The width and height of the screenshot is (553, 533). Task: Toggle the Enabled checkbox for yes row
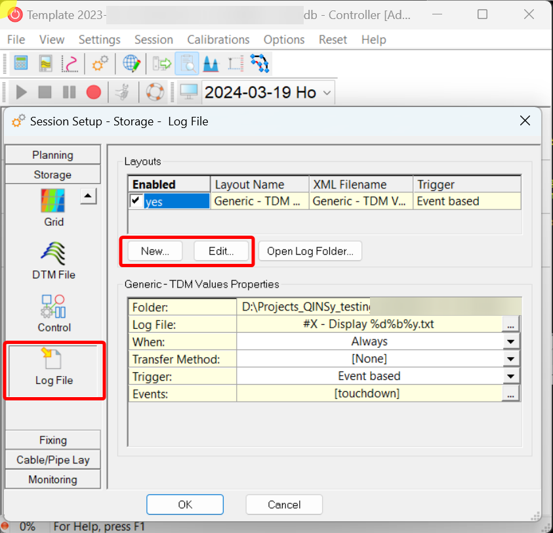[x=136, y=200]
